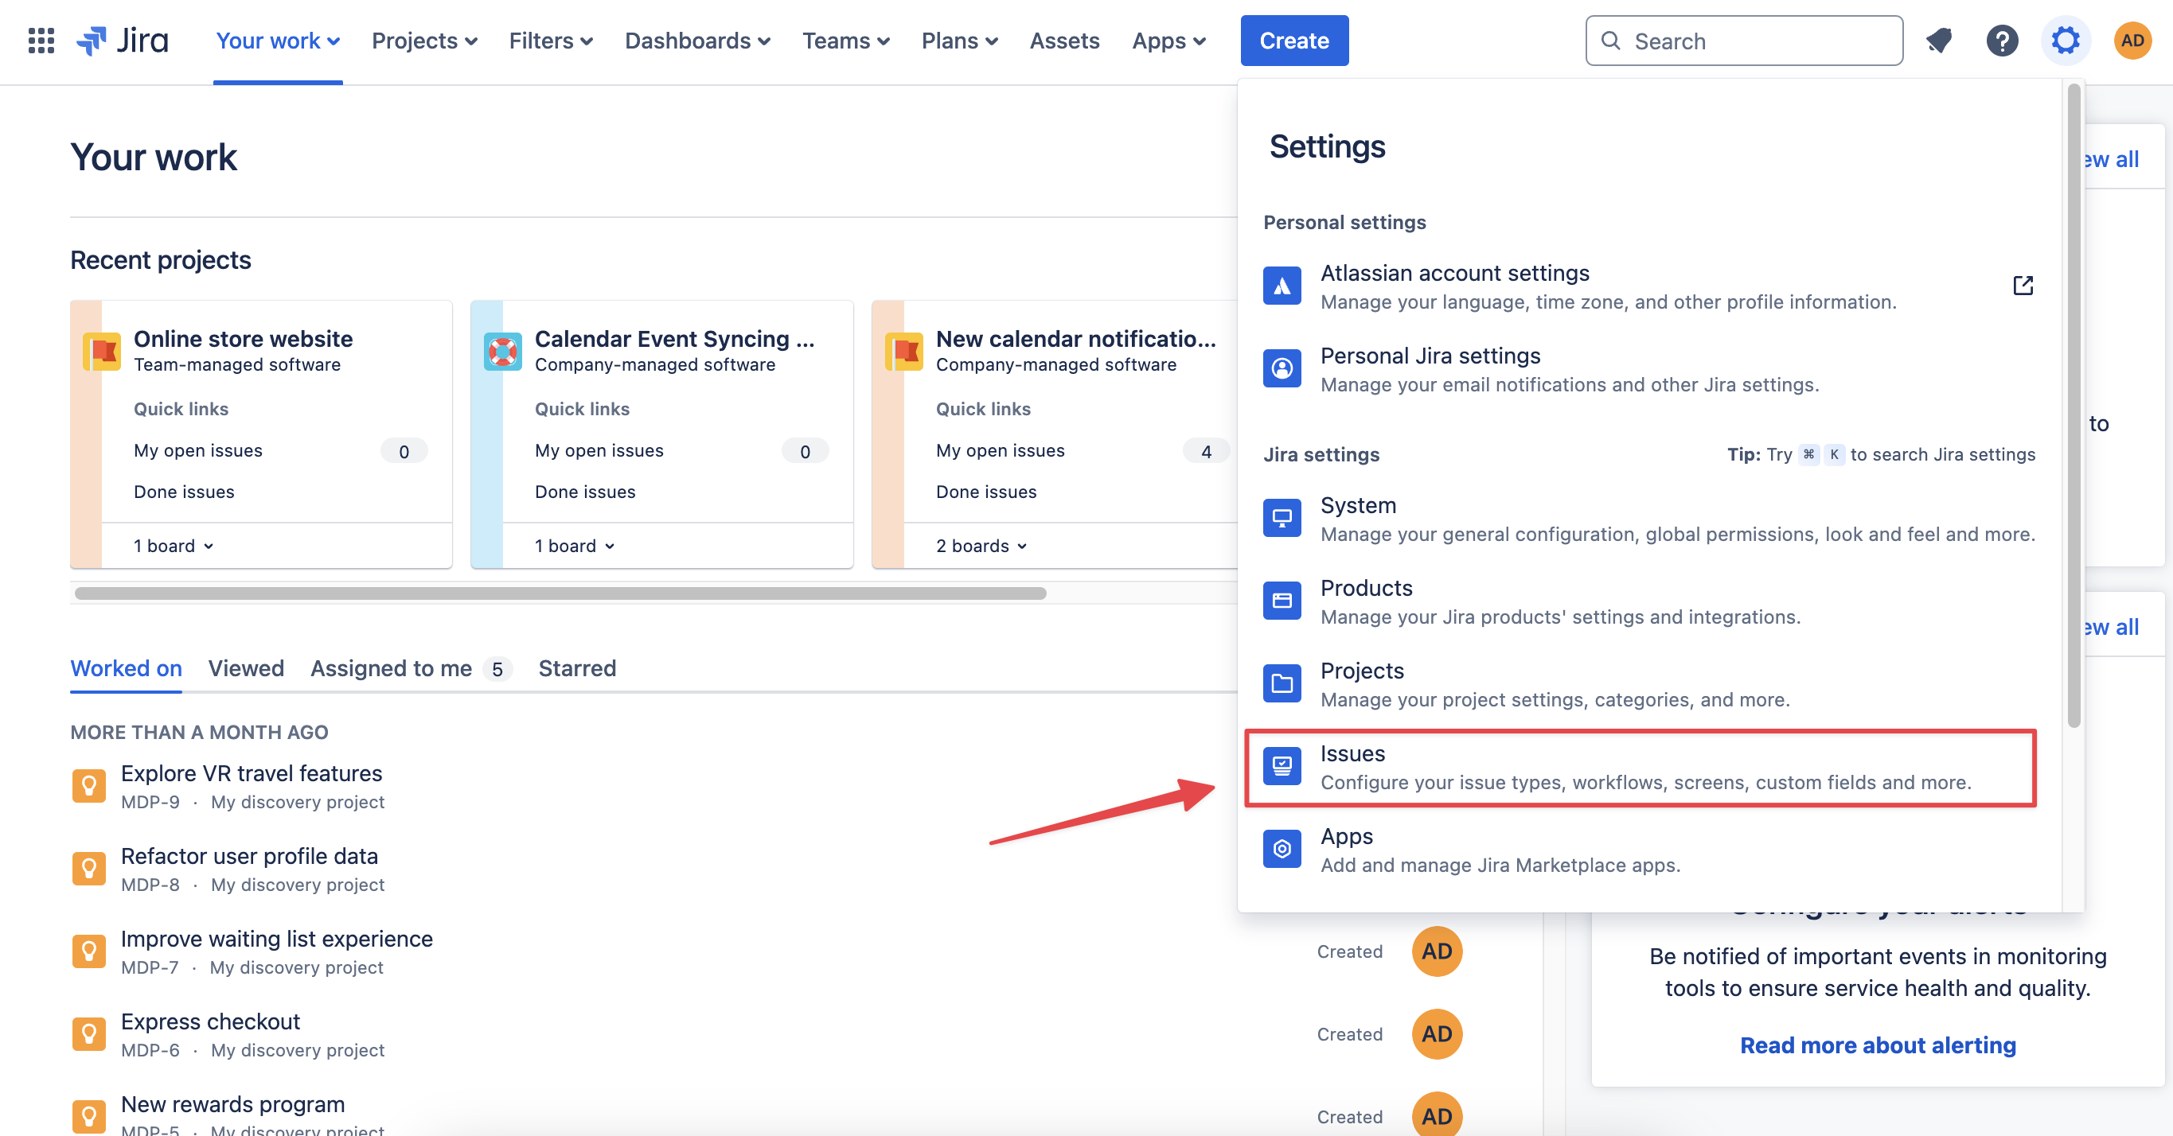
Task: Switch to the Starred tab
Action: coord(577,668)
